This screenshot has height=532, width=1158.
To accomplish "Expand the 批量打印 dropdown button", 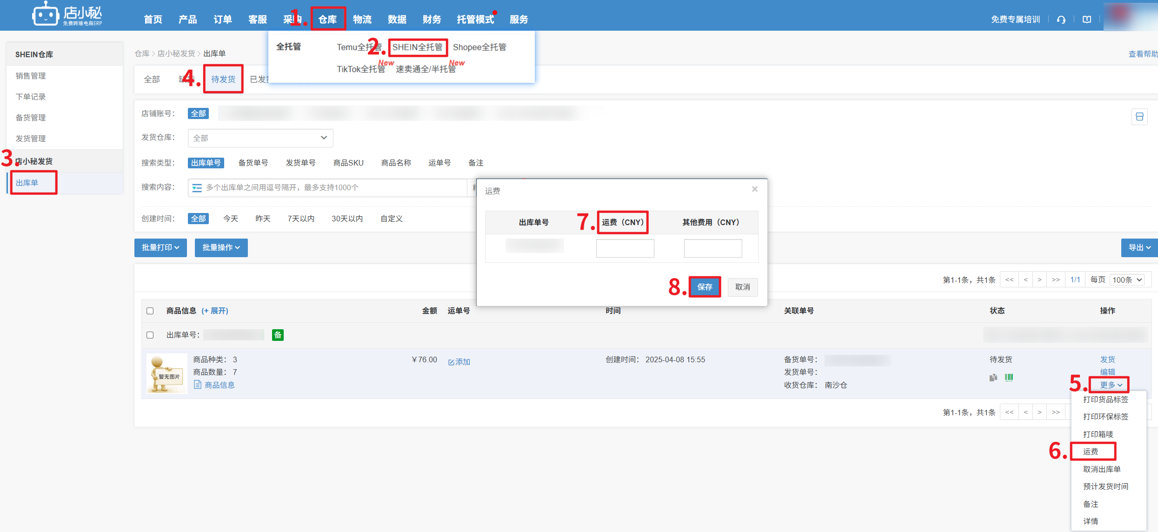I will pyautogui.click(x=160, y=248).
